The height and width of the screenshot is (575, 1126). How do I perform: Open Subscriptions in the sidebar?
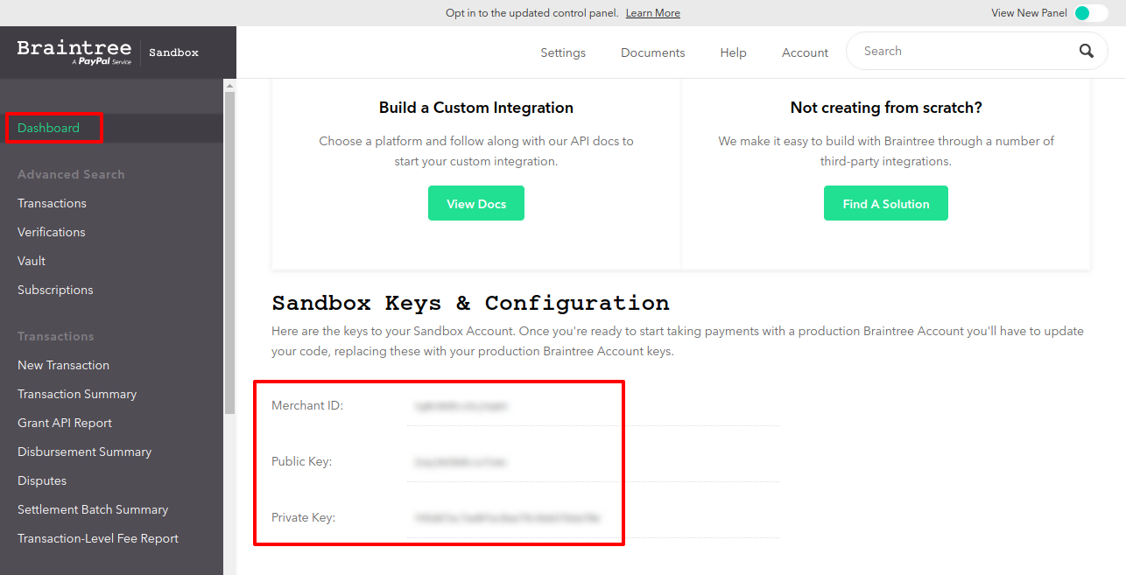tap(55, 290)
